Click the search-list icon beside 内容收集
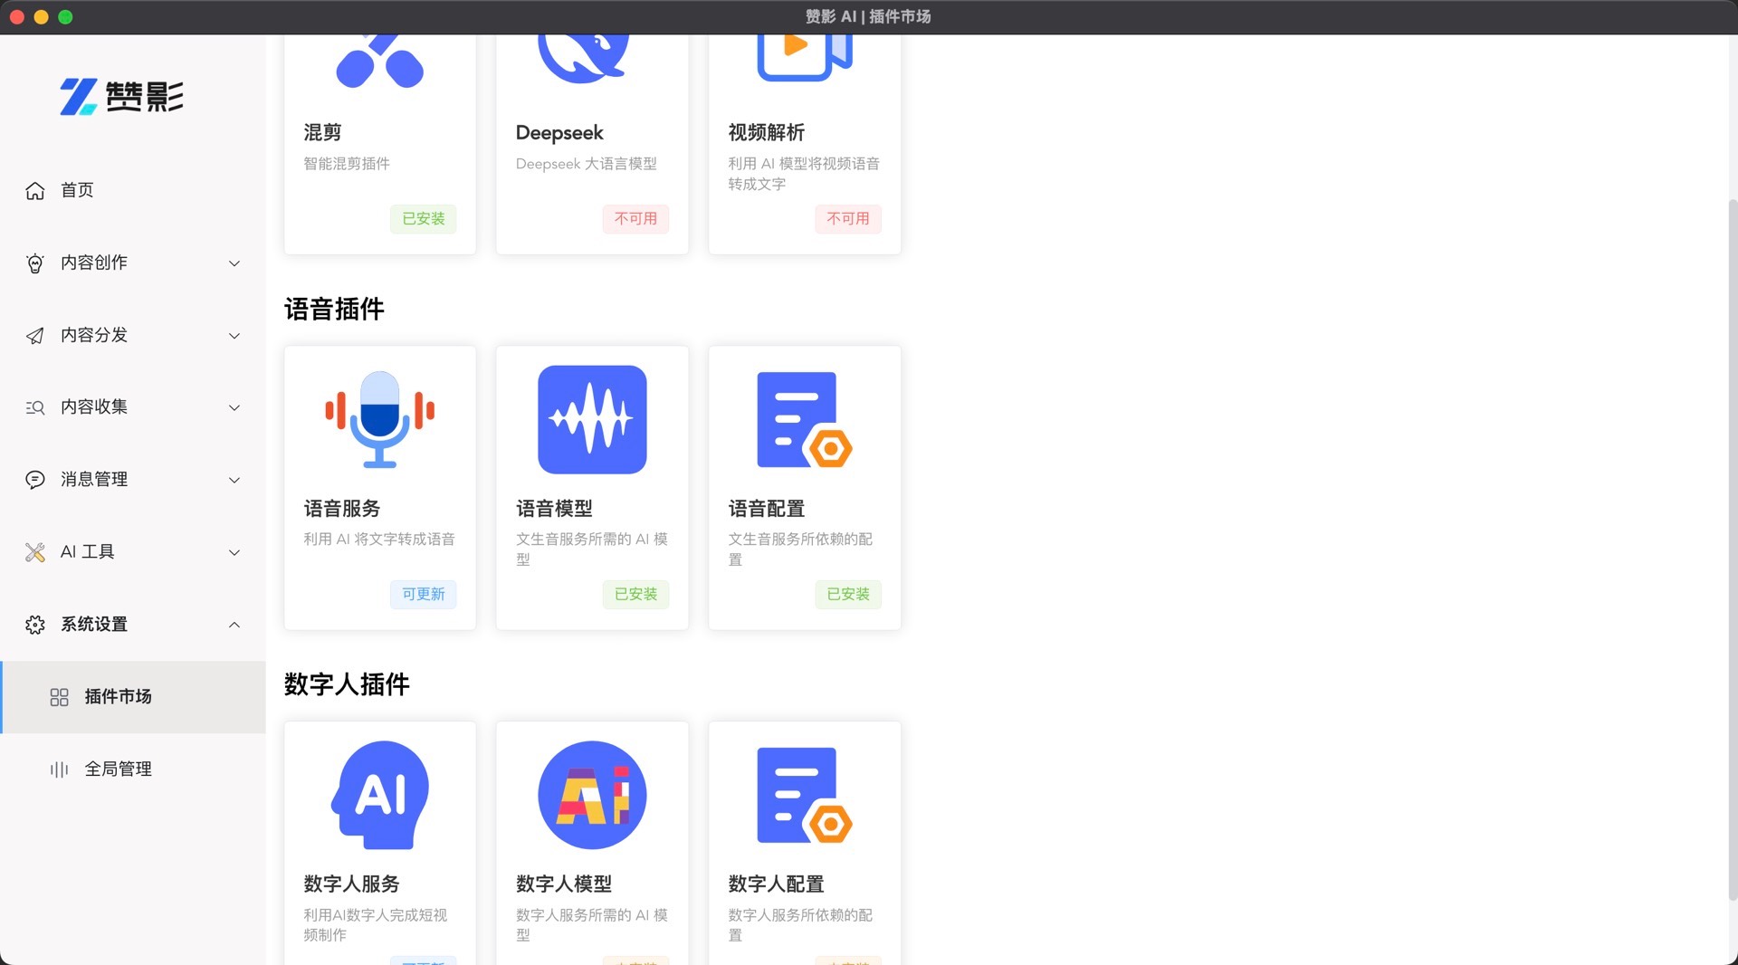 pos(35,407)
